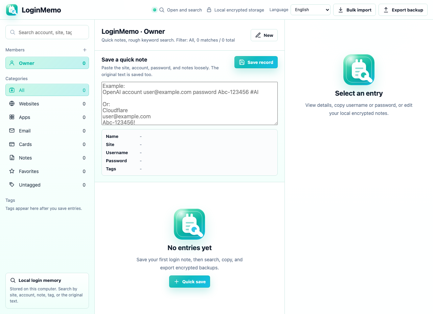Open the Favorites category
433x314 pixels.
[47, 171]
